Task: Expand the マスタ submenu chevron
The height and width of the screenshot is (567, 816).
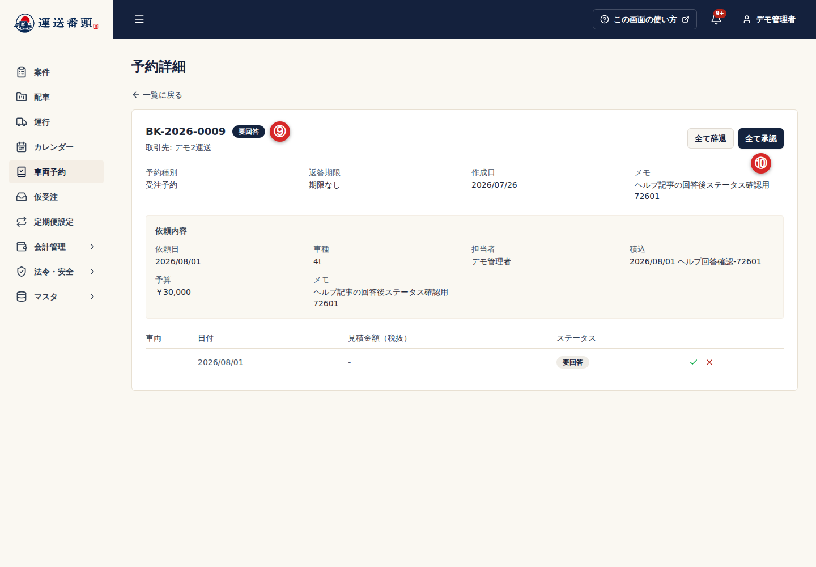Action: point(92,297)
